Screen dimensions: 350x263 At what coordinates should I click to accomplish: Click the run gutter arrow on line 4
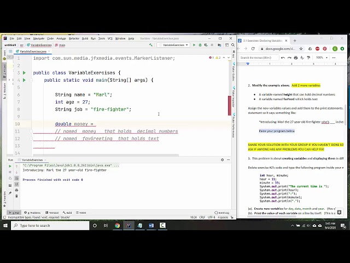(24, 80)
